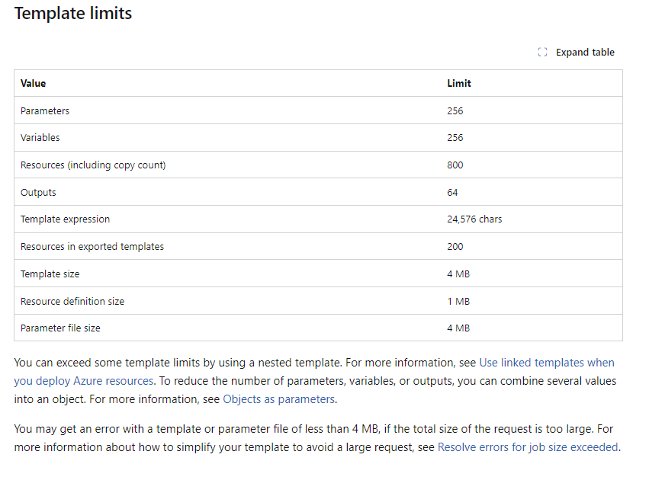Click the Outputs row cell

(x=38, y=193)
